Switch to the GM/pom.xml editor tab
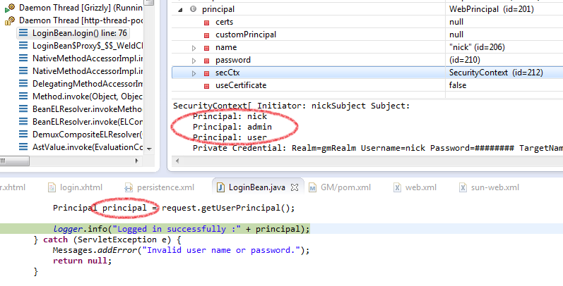The height and width of the screenshot is (286, 563). click(x=340, y=187)
